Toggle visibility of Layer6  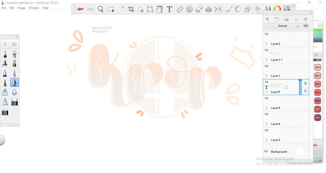tap(266, 82)
